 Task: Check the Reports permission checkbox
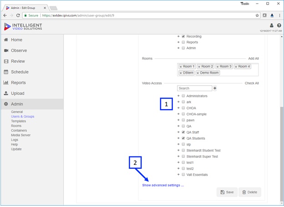coord(183,42)
